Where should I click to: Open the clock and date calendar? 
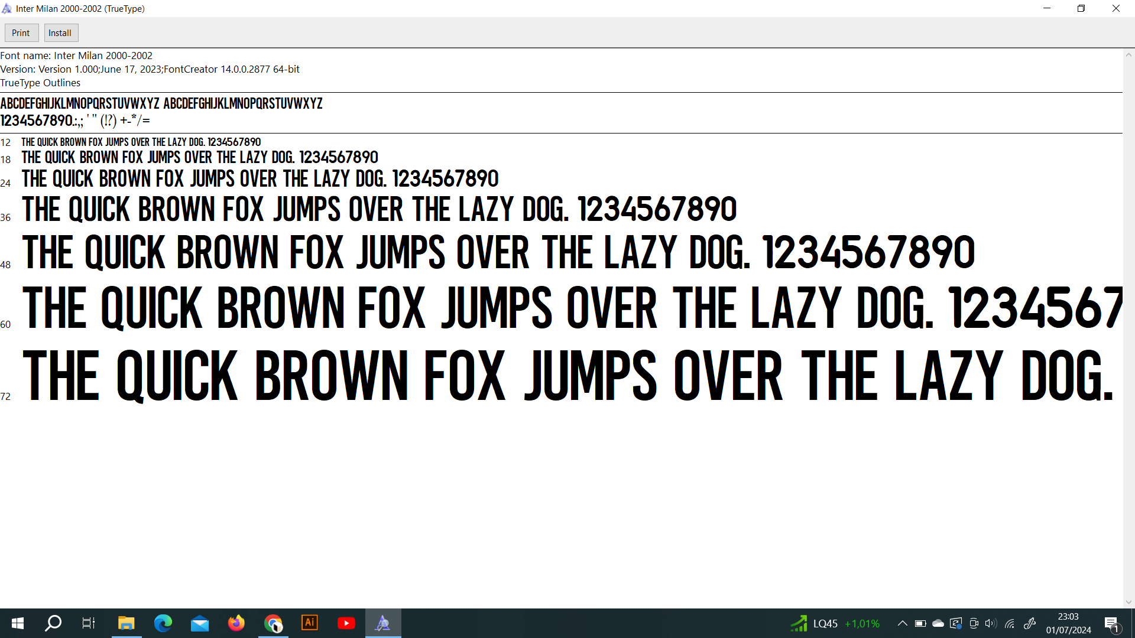tap(1068, 623)
